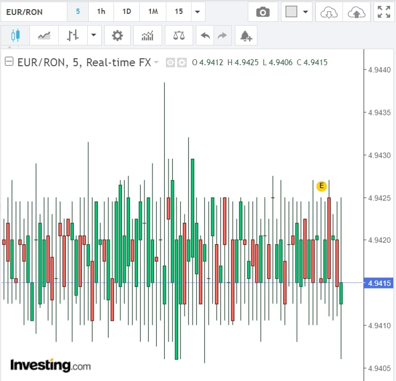Switch to the 1h timeframe
This screenshot has height=381, width=396.
tap(101, 12)
